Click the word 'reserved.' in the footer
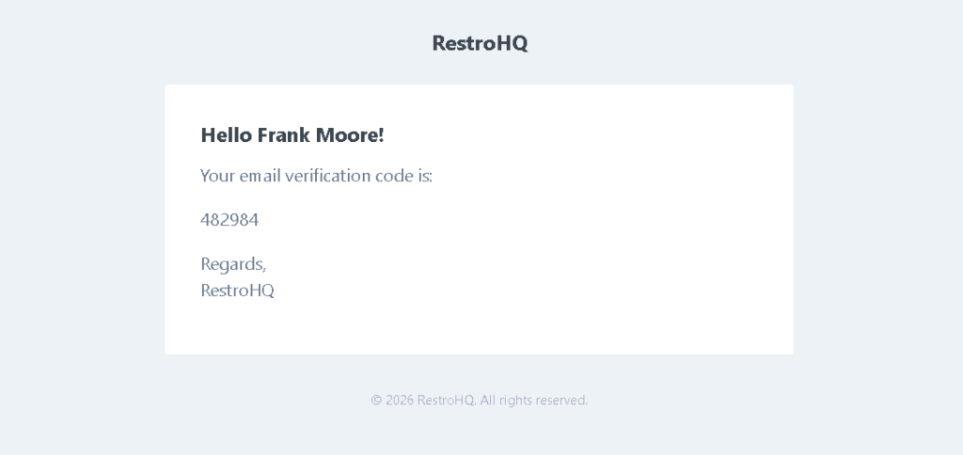This screenshot has width=963, height=455. pyautogui.click(x=562, y=400)
